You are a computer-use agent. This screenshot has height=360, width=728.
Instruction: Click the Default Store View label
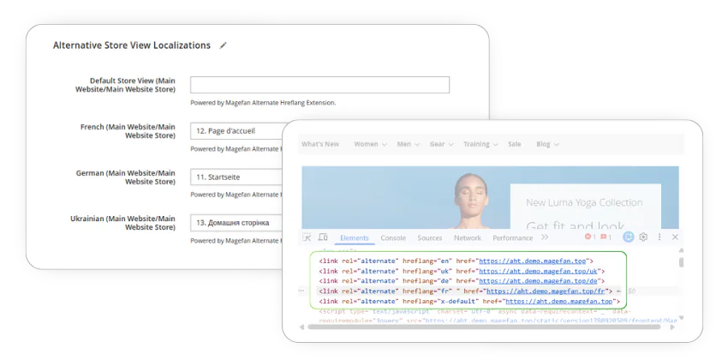[x=125, y=85]
